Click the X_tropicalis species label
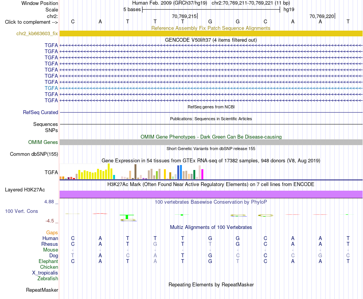Viewport: 363px width, 299px height. [x=45, y=273]
